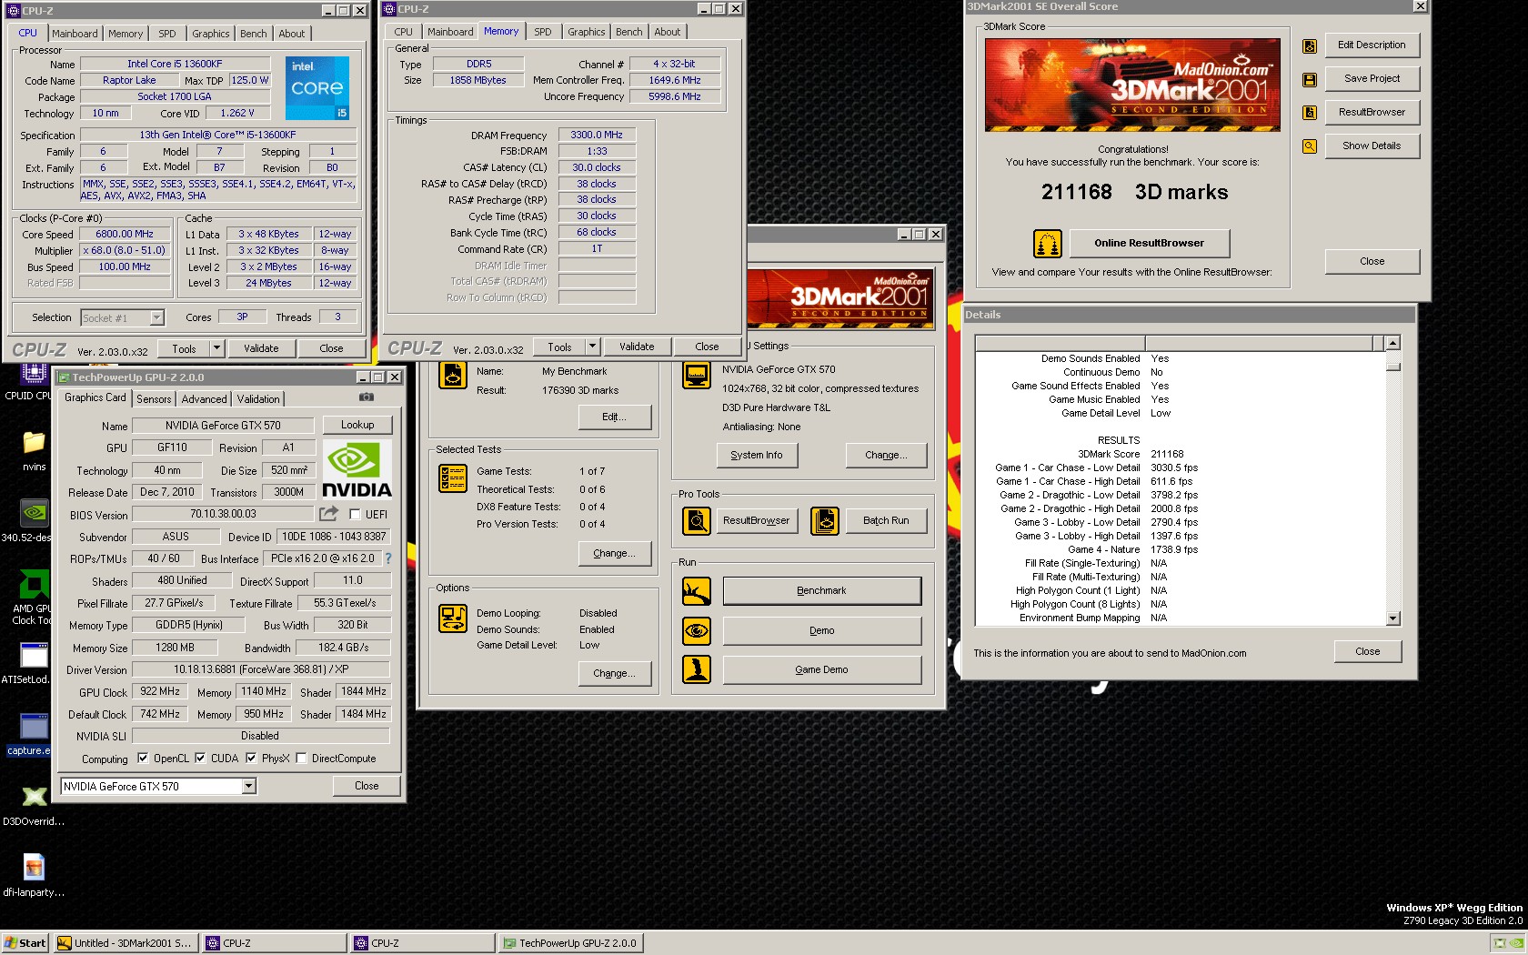Image resolution: width=1528 pixels, height=955 pixels.
Task: Click the ResultBrowser icon in the Overall Score window
Action: pos(1310,113)
